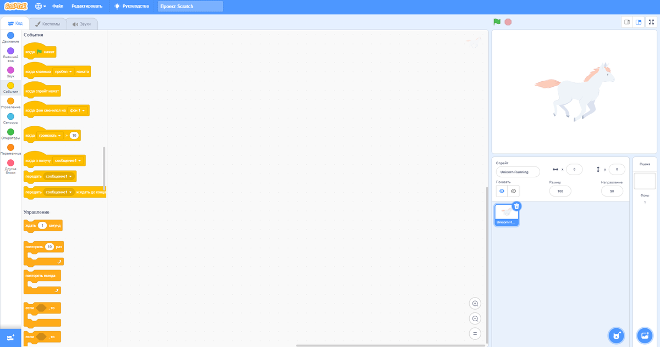Reset workspace zoom to default

[475, 333]
